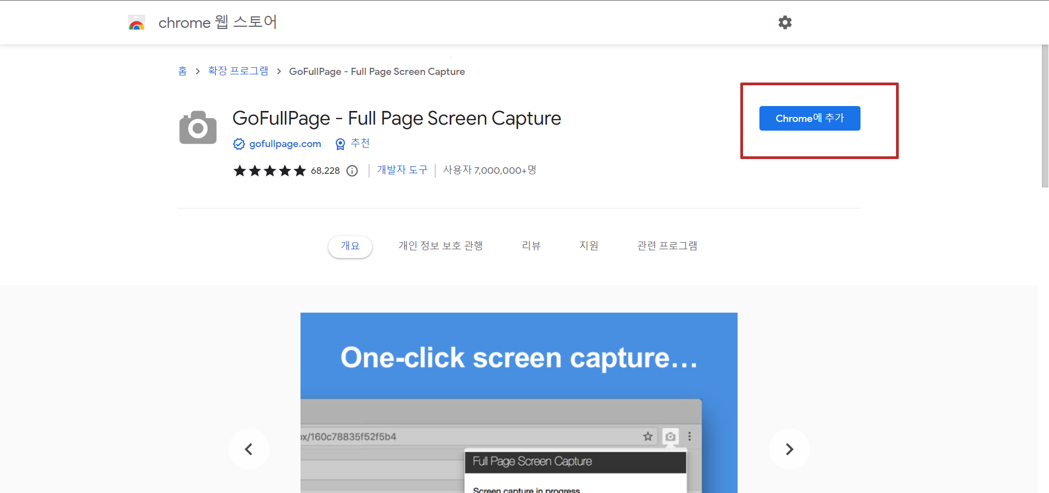Click the camera extension icon in screenshot preview
Viewport: 1049px width, 493px height.
pyautogui.click(x=670, y=437)
